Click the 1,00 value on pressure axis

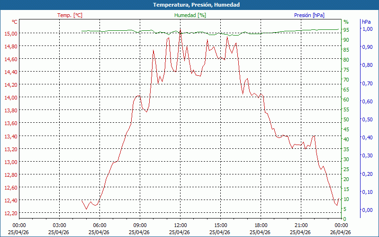point(367,29)
